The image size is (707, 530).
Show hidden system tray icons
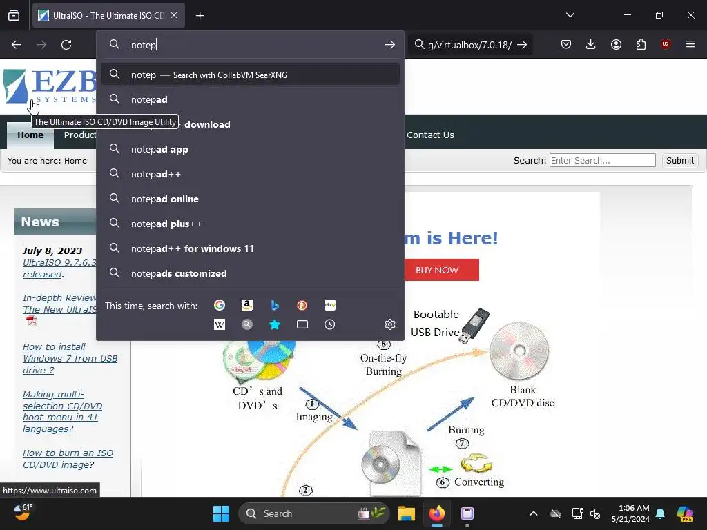click(534, 513)
